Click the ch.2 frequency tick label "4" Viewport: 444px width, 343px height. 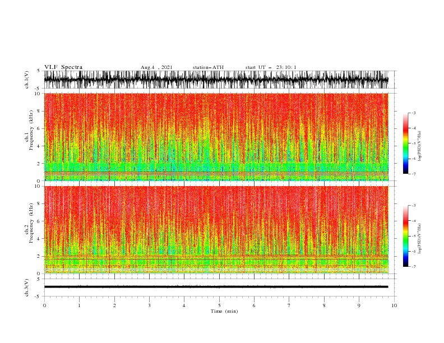click(x=39, y=239)
